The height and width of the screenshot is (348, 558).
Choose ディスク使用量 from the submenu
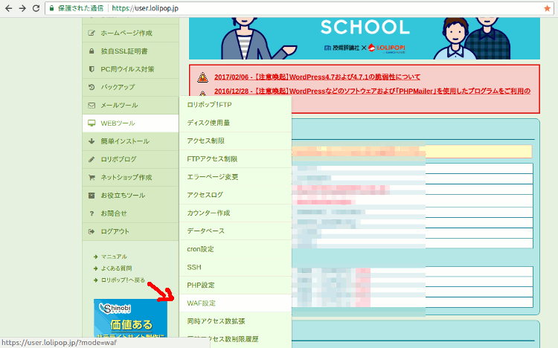(235, 123)
